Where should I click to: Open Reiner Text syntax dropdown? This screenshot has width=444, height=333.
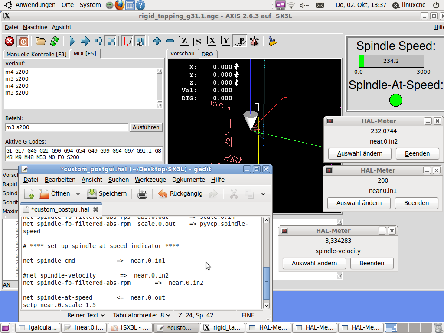click(86, 315)
